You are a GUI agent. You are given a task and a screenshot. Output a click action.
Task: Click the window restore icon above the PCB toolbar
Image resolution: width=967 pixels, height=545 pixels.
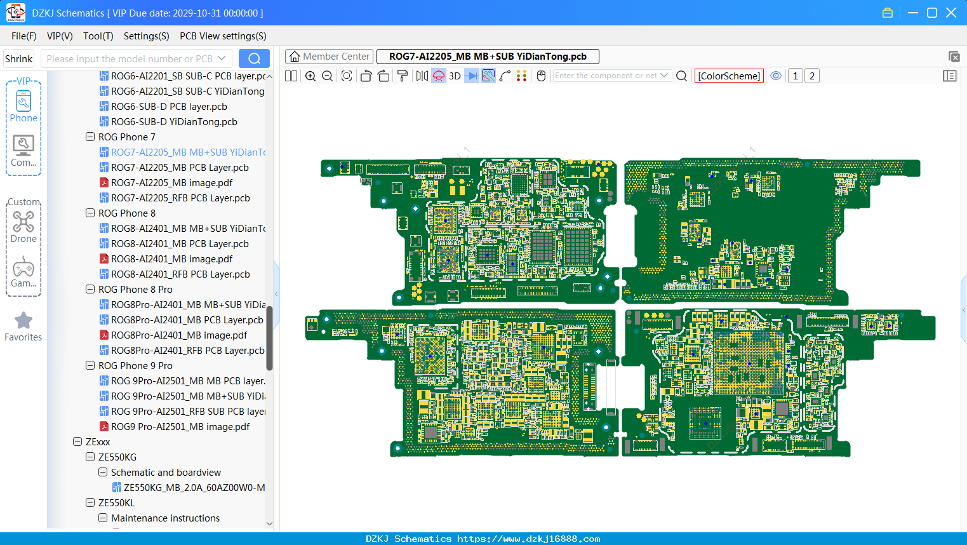click(x=954, y=57)
